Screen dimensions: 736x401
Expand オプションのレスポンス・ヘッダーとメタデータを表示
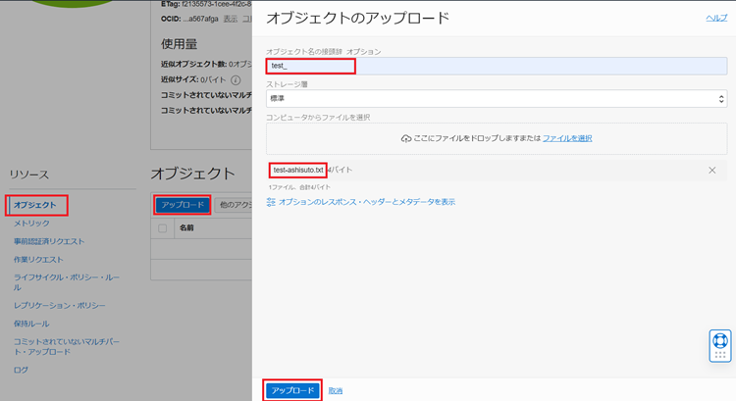pyautogui.click(x=366, y=202)
